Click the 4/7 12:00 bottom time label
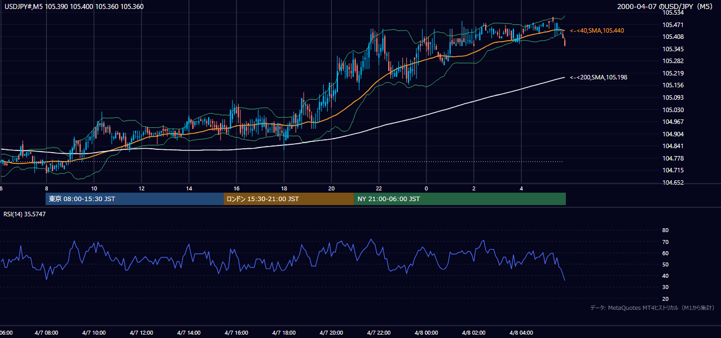The height and width of the screenshot is (338, 721). click(141, 333)
